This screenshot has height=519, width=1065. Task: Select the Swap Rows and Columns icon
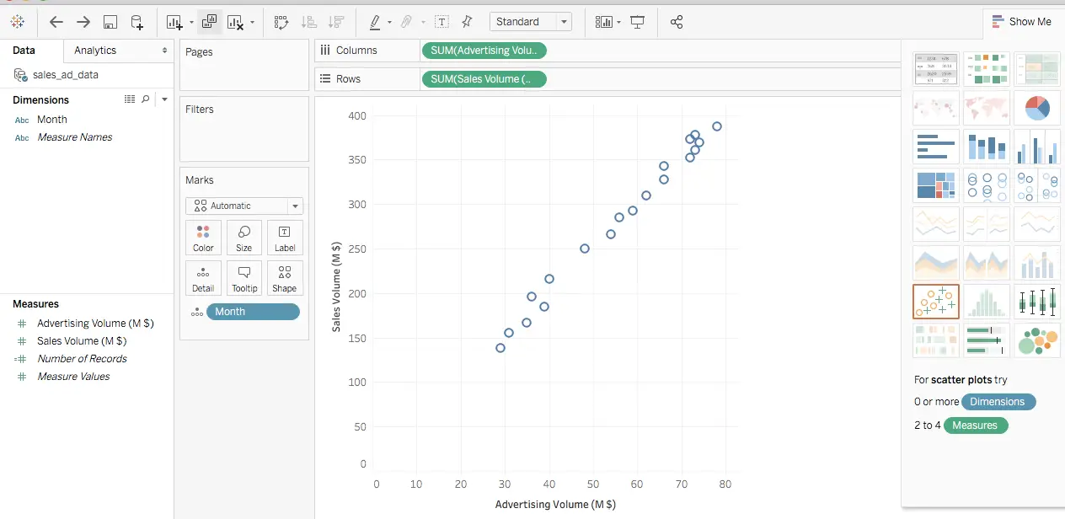281,21
